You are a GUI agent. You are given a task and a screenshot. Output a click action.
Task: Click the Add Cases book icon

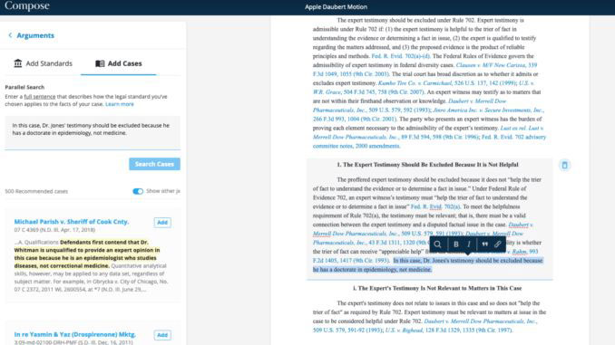click(100, 63)
